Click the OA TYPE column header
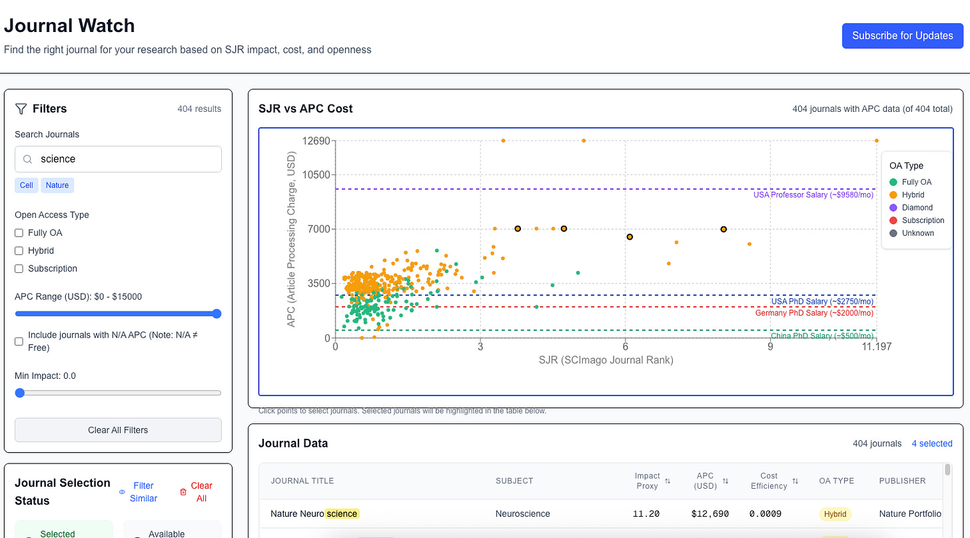Screen dimensions: 970x538 (837, 481)
